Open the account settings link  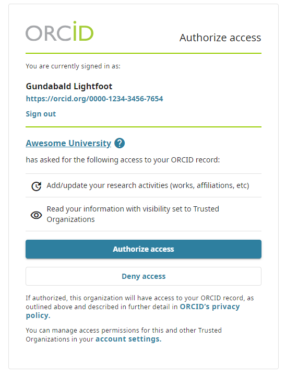click(x=128, y=339)
